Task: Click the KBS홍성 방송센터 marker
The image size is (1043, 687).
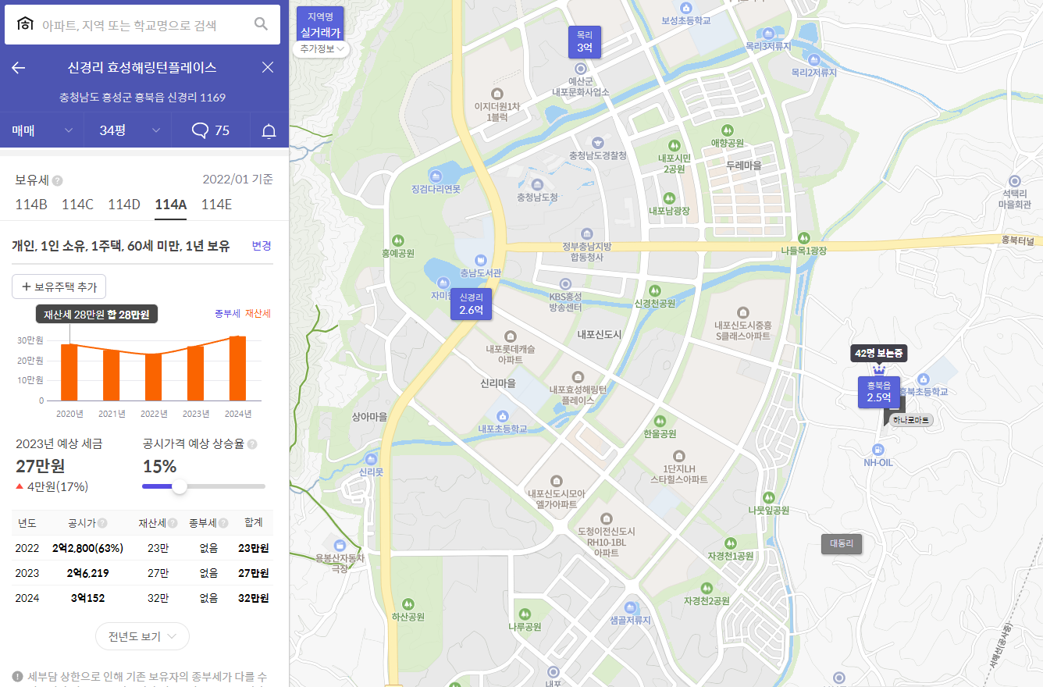Action: point(566,284)
